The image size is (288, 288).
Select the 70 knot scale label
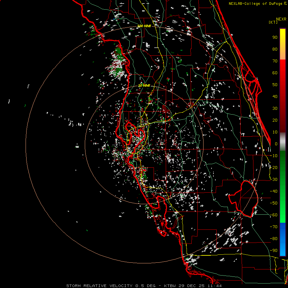(x=275, y=61)
